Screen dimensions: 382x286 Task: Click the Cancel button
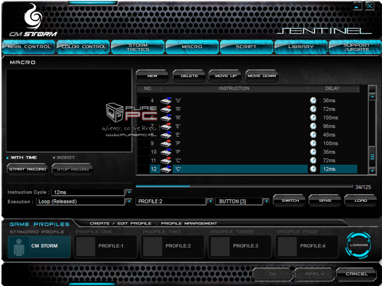click(x=356, y=274)
